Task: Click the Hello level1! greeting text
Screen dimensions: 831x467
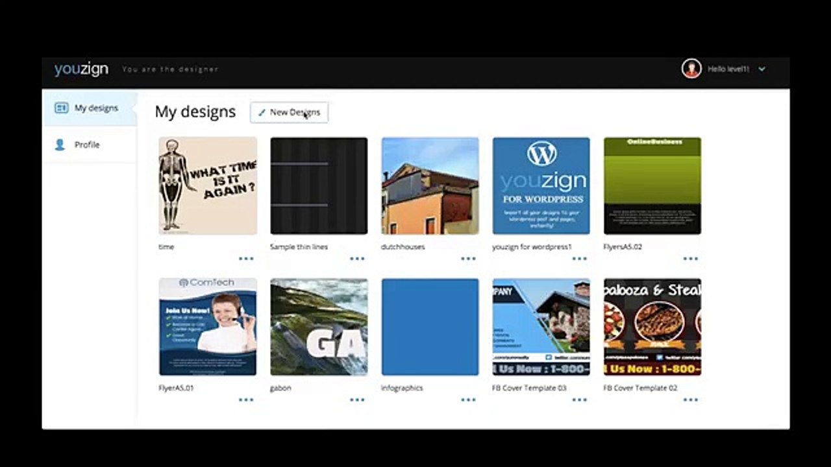Action: (x=728, y=69)
